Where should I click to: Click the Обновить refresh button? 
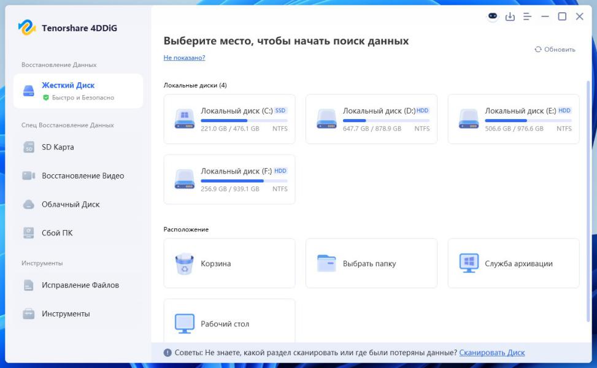tap(555, 49)
